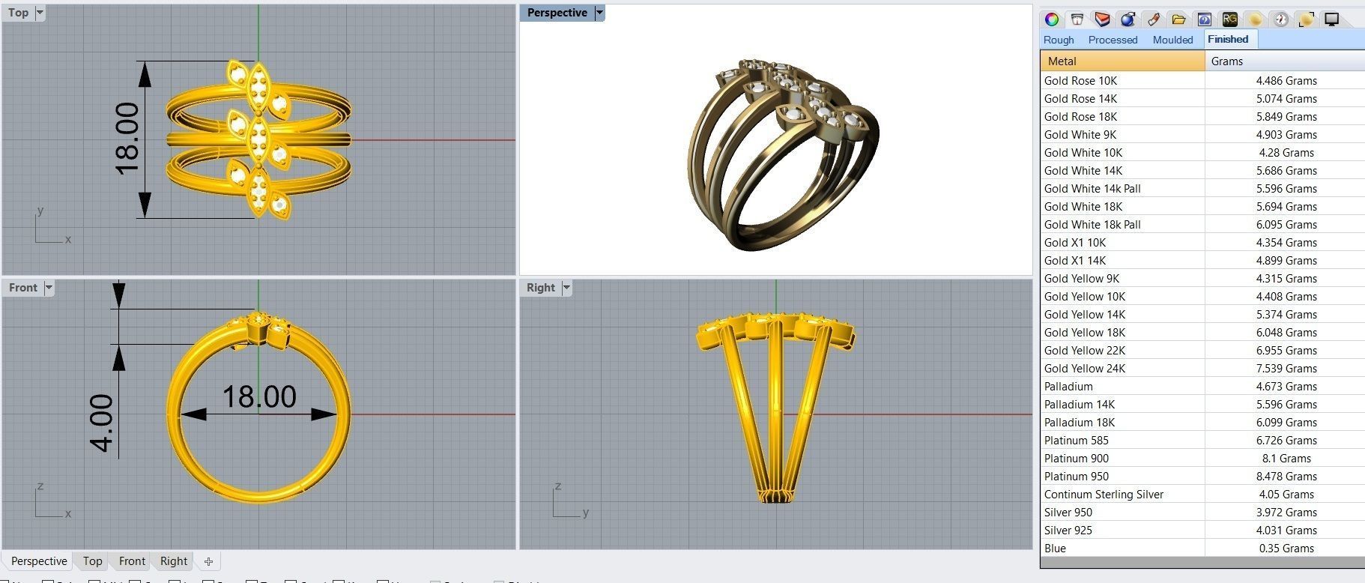Viewport: 1365px width, 583px height.
Task: Open the monitor display panel icon
Action: tap(1331, 19)
